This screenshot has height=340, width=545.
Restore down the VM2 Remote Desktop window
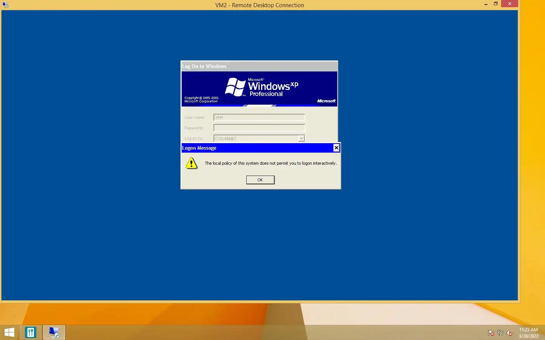(x=496, y=4)
